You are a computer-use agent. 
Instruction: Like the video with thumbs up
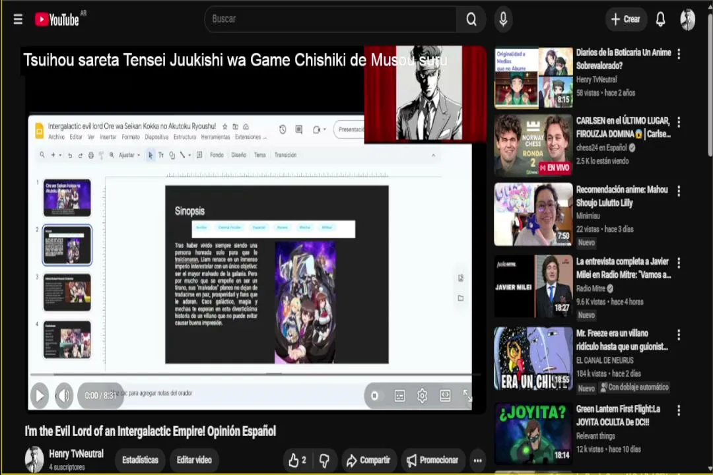tap(297, 460)
